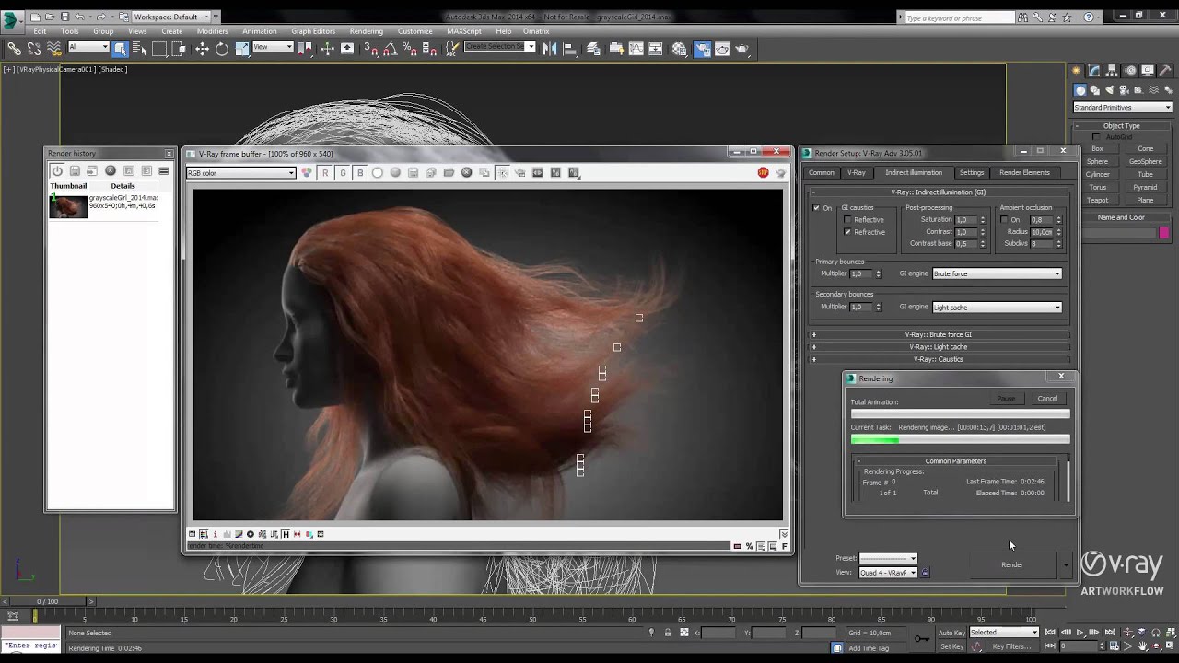Expand the V-Ray Light cache rollout

pyautogui.click(x=938, y=347)
